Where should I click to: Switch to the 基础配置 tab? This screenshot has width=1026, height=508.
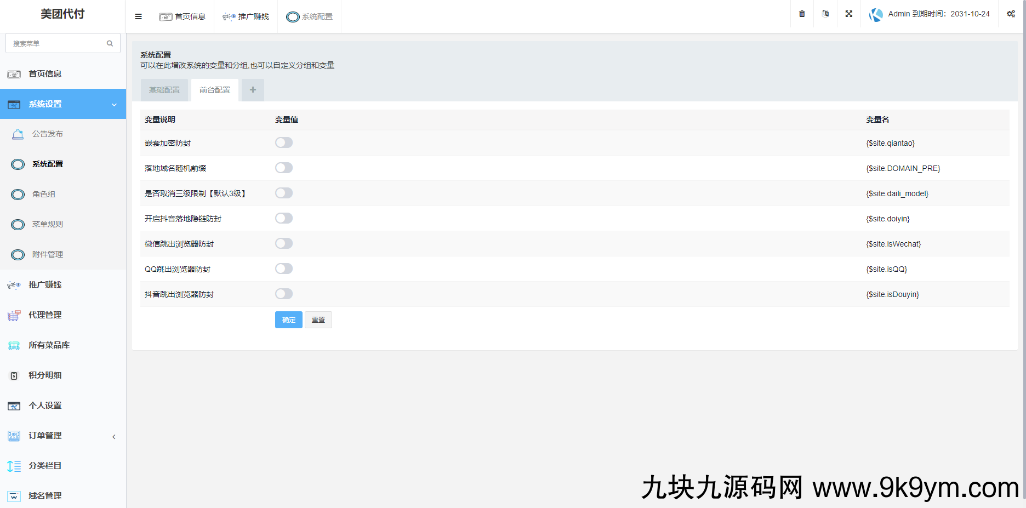pyautogui.click(x=164, y=90)
